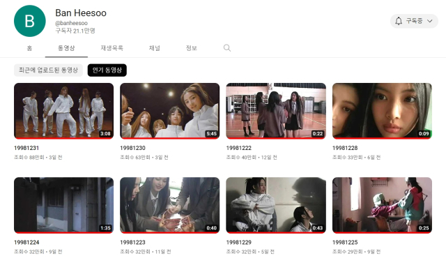Click the 0:09 duration badge
The height and width of the screenshot is (258, 446).
pos(424,134)
